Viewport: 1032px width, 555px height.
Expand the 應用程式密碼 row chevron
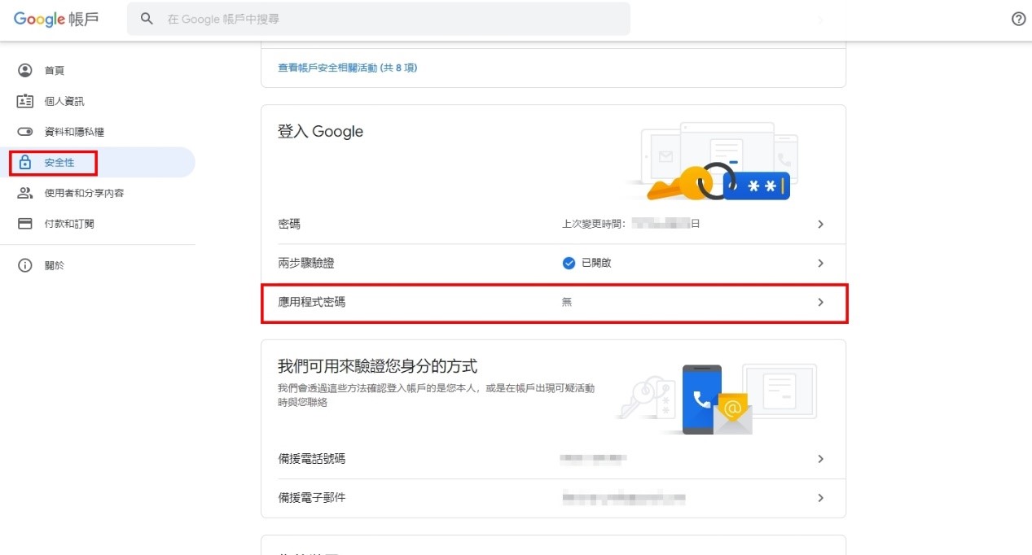pyautogui.click(x=820, y=302)
